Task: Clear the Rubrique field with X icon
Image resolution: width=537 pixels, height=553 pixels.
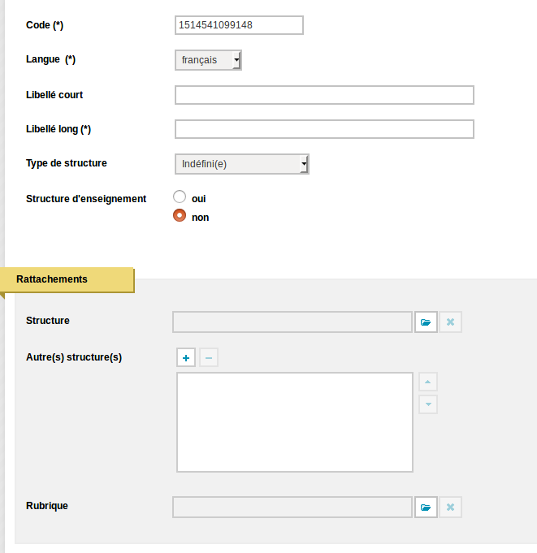Action: pyautogui.click(x=450, y=508)
